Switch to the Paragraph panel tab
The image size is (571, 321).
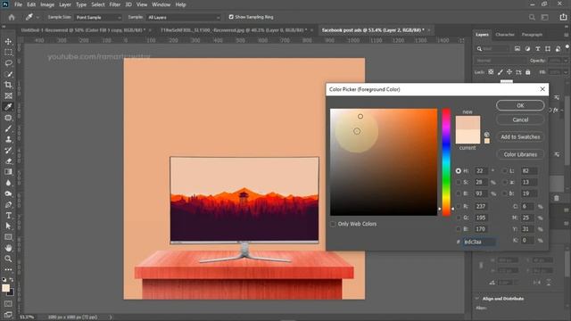click(x=532, y=35)
